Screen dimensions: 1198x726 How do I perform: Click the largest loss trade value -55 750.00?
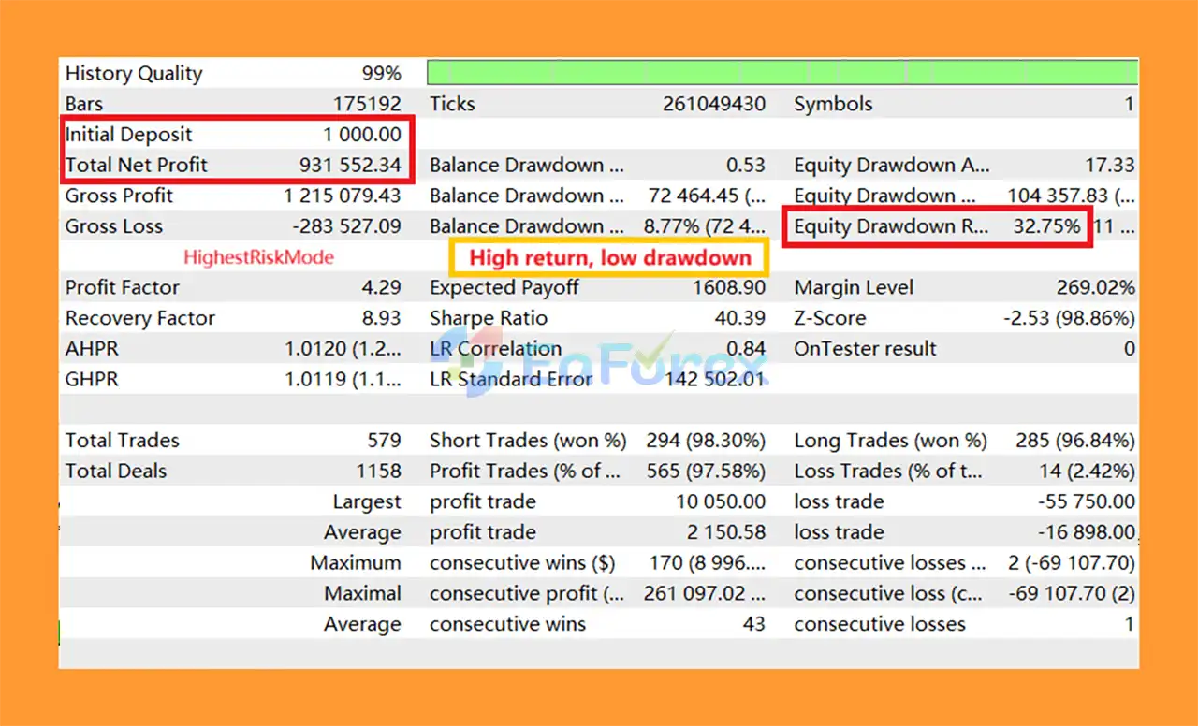(x=1086, y=501)
